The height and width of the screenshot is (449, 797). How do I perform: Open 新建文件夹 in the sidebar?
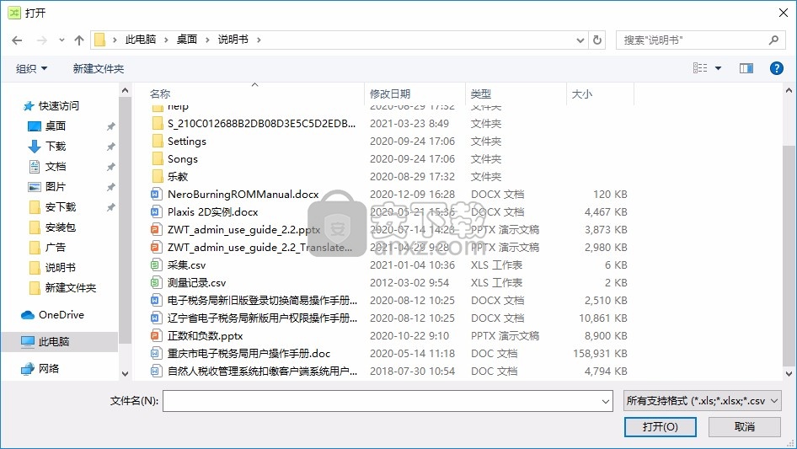click(71, 288)
